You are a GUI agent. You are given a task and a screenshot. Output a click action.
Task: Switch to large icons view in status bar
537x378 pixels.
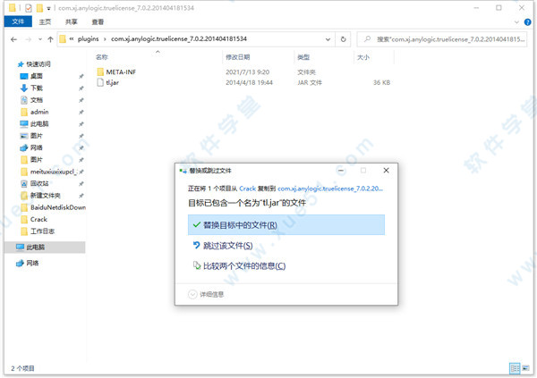click(526, 367)
